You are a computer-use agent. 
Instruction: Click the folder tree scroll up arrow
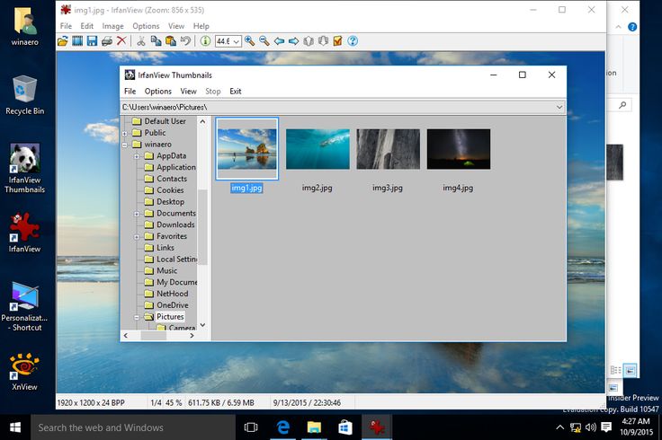(202, 121)
